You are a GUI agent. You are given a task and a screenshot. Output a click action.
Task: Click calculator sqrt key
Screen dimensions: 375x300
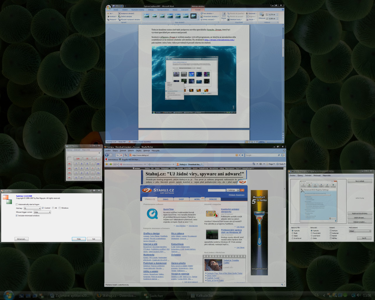click(98, 164)
